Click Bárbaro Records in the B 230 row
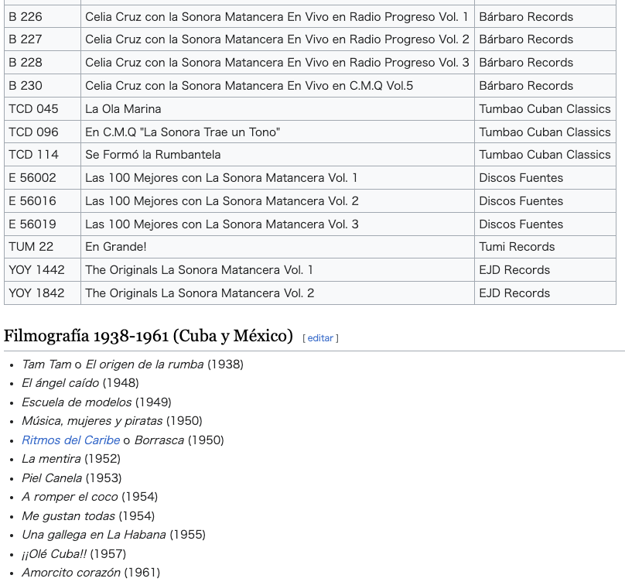The height and width of the screenshot is (582, 625). [x=526, y=85]
